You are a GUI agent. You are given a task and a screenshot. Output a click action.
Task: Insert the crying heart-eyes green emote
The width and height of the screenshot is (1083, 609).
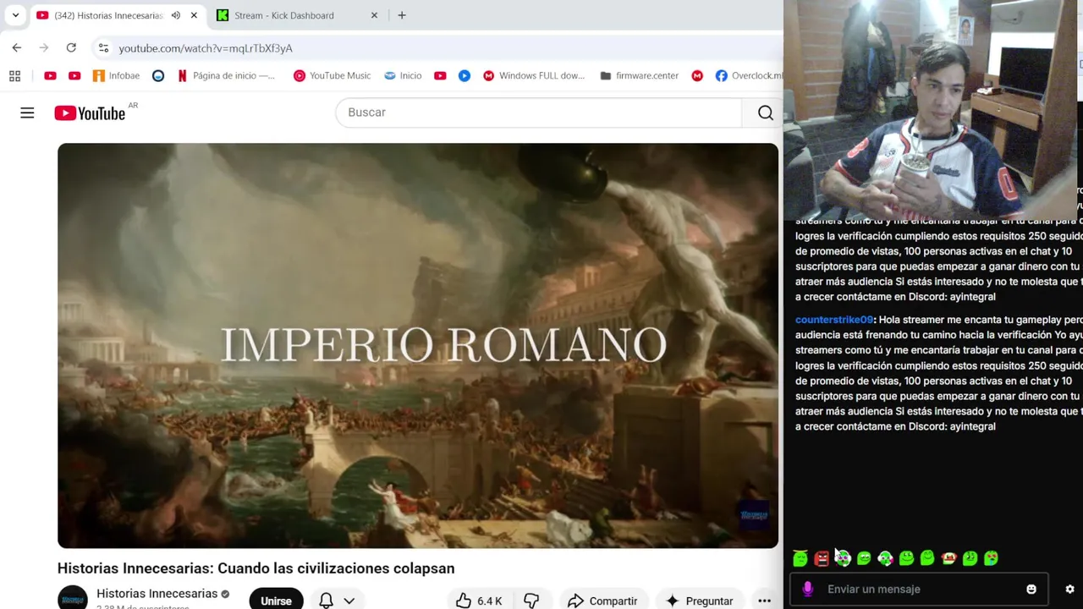(991, 558)
